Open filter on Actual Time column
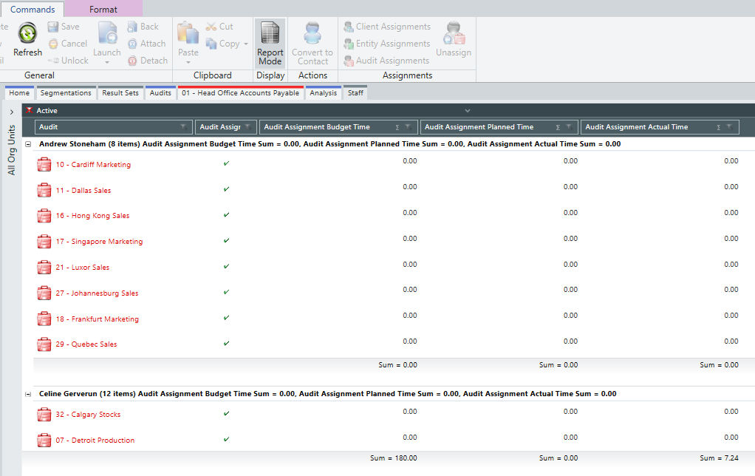 [729, 126]
